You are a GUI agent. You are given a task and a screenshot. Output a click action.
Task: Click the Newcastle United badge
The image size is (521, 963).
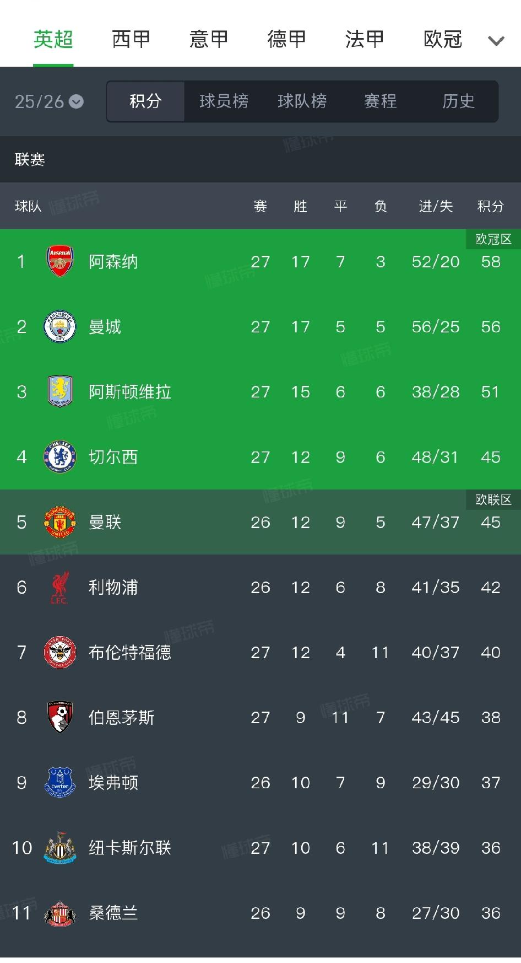(61, 848)
